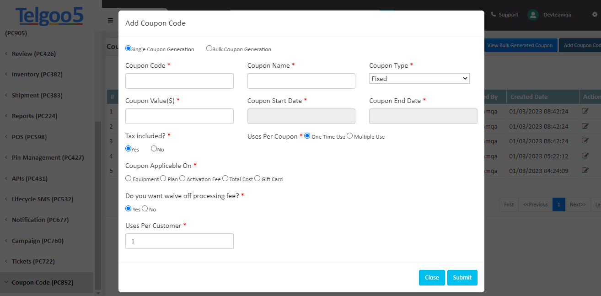Click the Close button in dialog

tap(432, 278)
